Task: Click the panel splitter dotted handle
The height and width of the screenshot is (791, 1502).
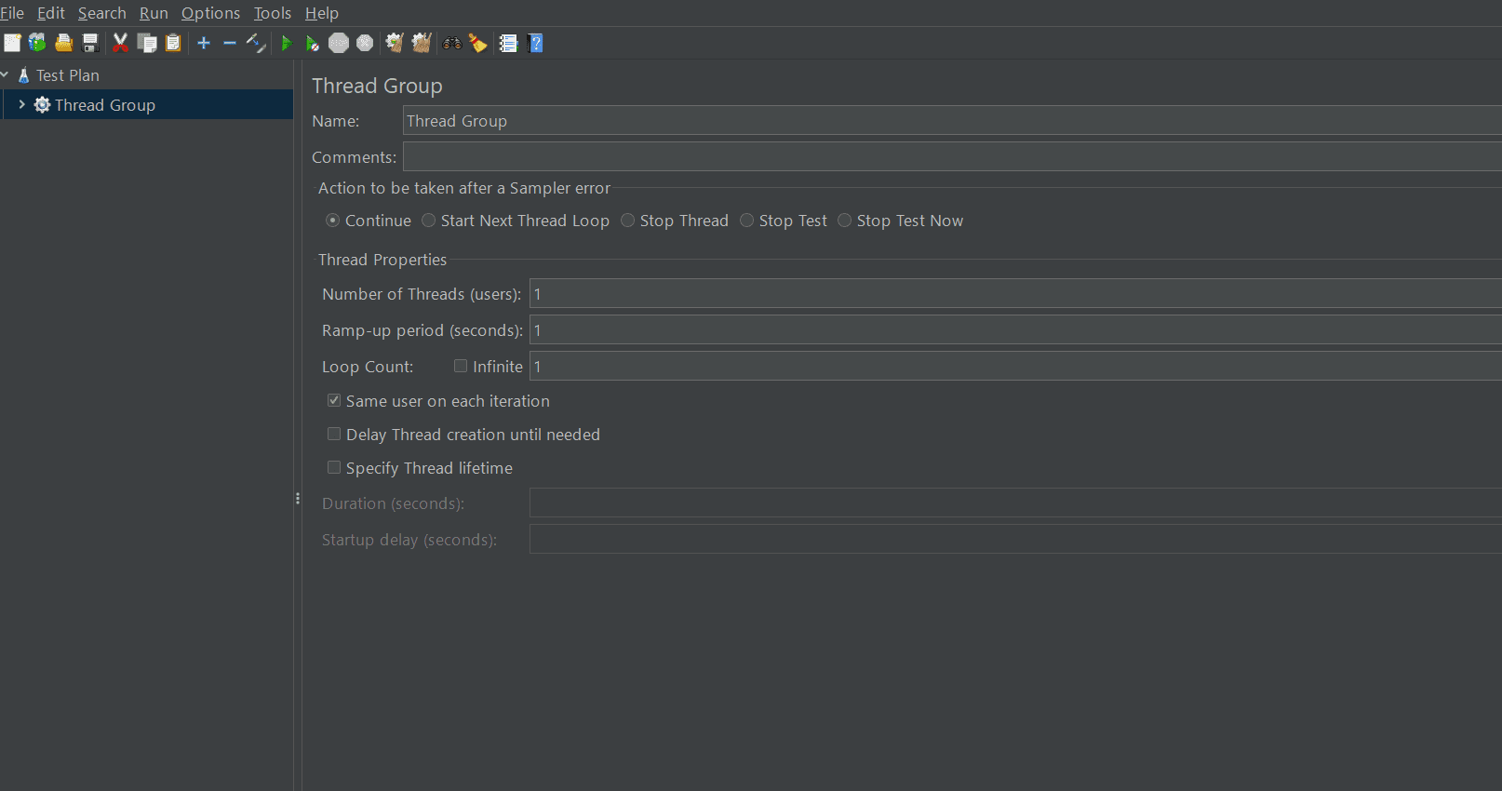Action: coord(298,499)
